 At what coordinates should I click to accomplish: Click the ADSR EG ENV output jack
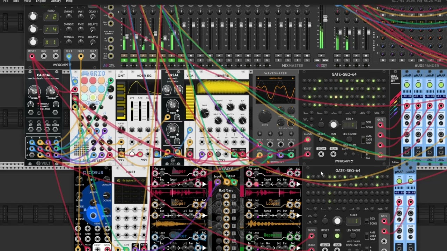156,154
